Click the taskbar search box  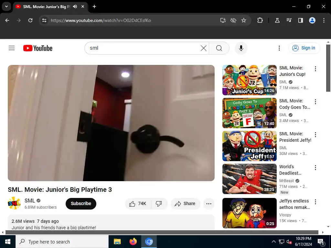tap(62, 242)
